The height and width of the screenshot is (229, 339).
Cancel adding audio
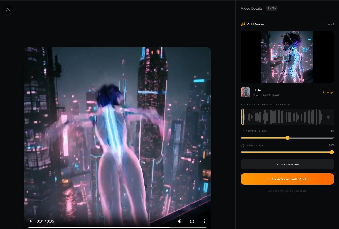(x=329, y=24)
